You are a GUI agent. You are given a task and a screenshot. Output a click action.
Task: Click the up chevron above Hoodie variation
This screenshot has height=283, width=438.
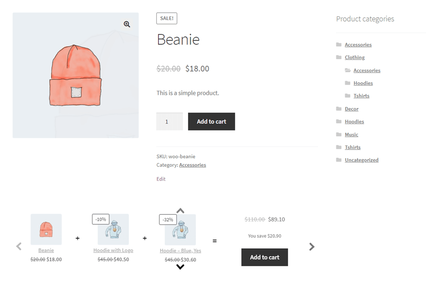click(x=180, y=211)
